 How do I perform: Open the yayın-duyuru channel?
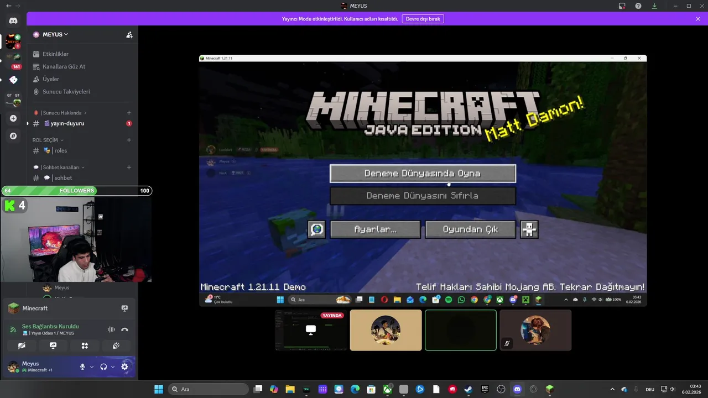82,123
